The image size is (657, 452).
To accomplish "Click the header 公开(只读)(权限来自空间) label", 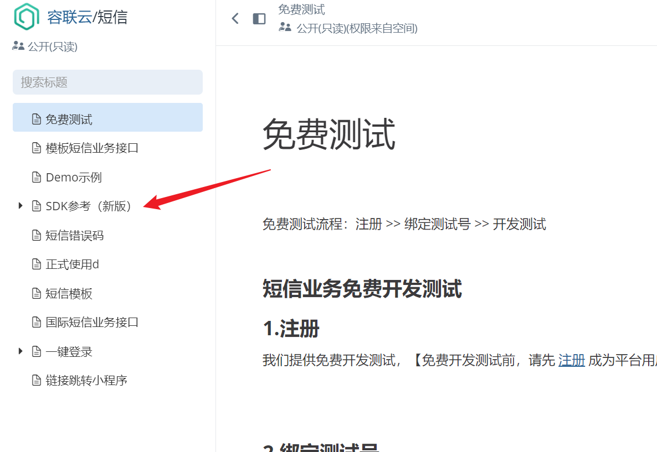I will coord(357,28).
